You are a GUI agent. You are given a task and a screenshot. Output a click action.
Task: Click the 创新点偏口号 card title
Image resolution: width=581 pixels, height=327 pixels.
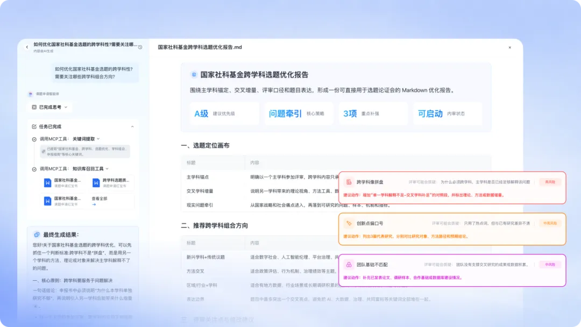pyautogui.click(x=370, y=223)
